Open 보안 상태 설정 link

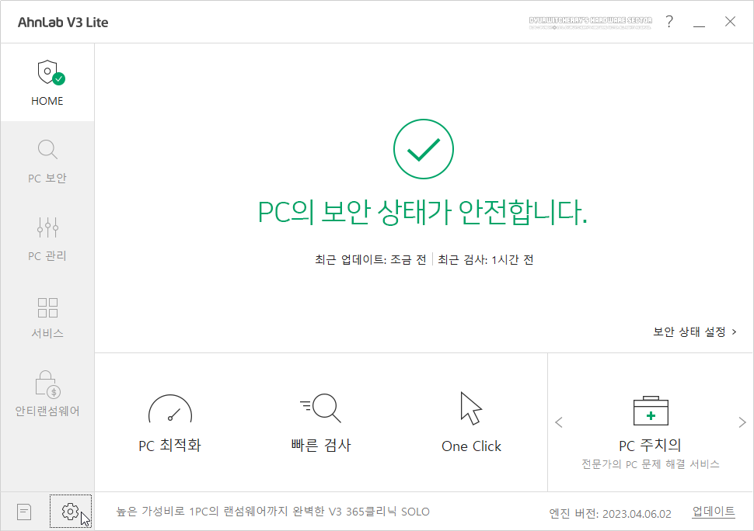pos(694,331)
